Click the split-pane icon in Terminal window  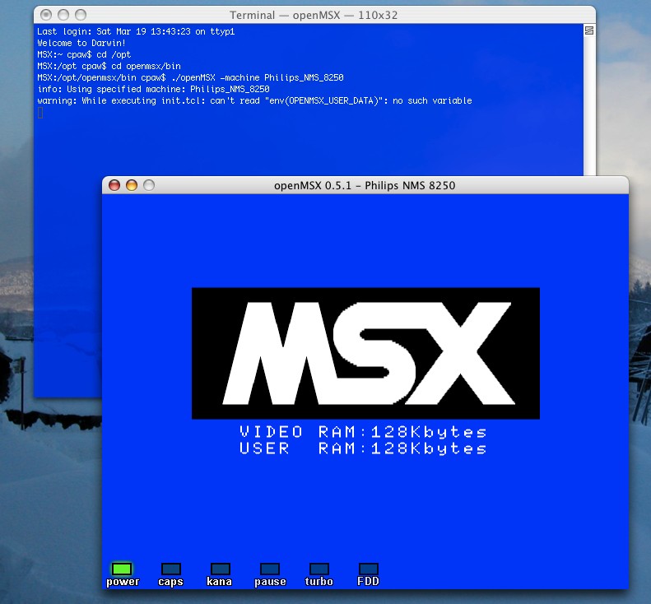pyautogui.click(x=589, y=30)
